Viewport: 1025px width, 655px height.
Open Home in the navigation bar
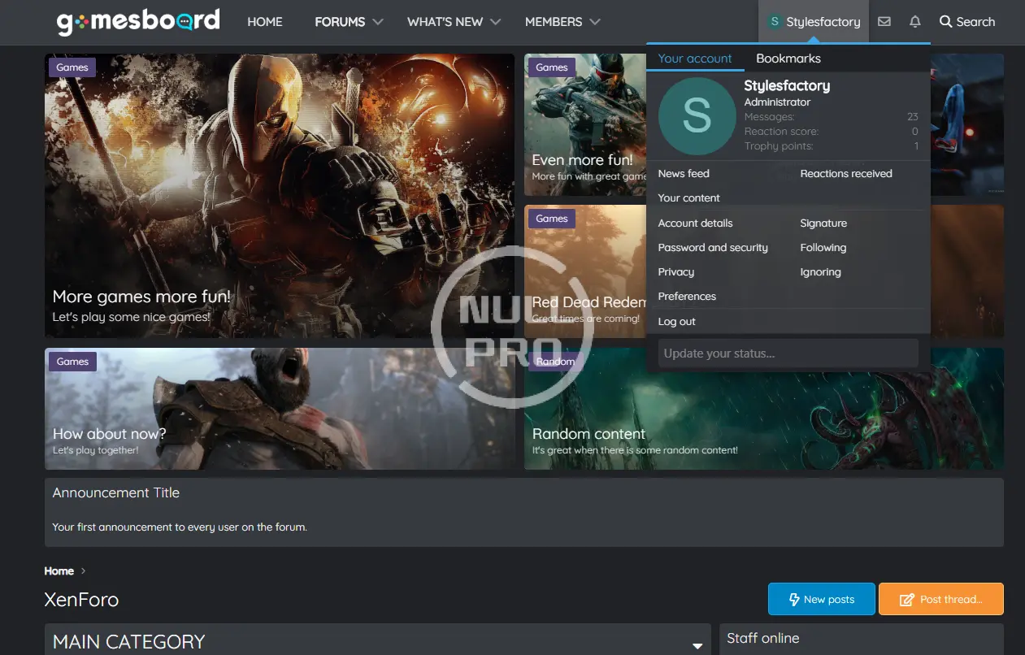tap(265, 22)
